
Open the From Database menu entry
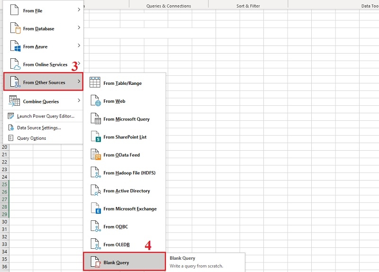pos(43,28)
